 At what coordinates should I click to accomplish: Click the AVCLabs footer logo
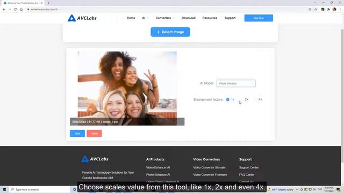pyautogui.click(x=95, y=159)
